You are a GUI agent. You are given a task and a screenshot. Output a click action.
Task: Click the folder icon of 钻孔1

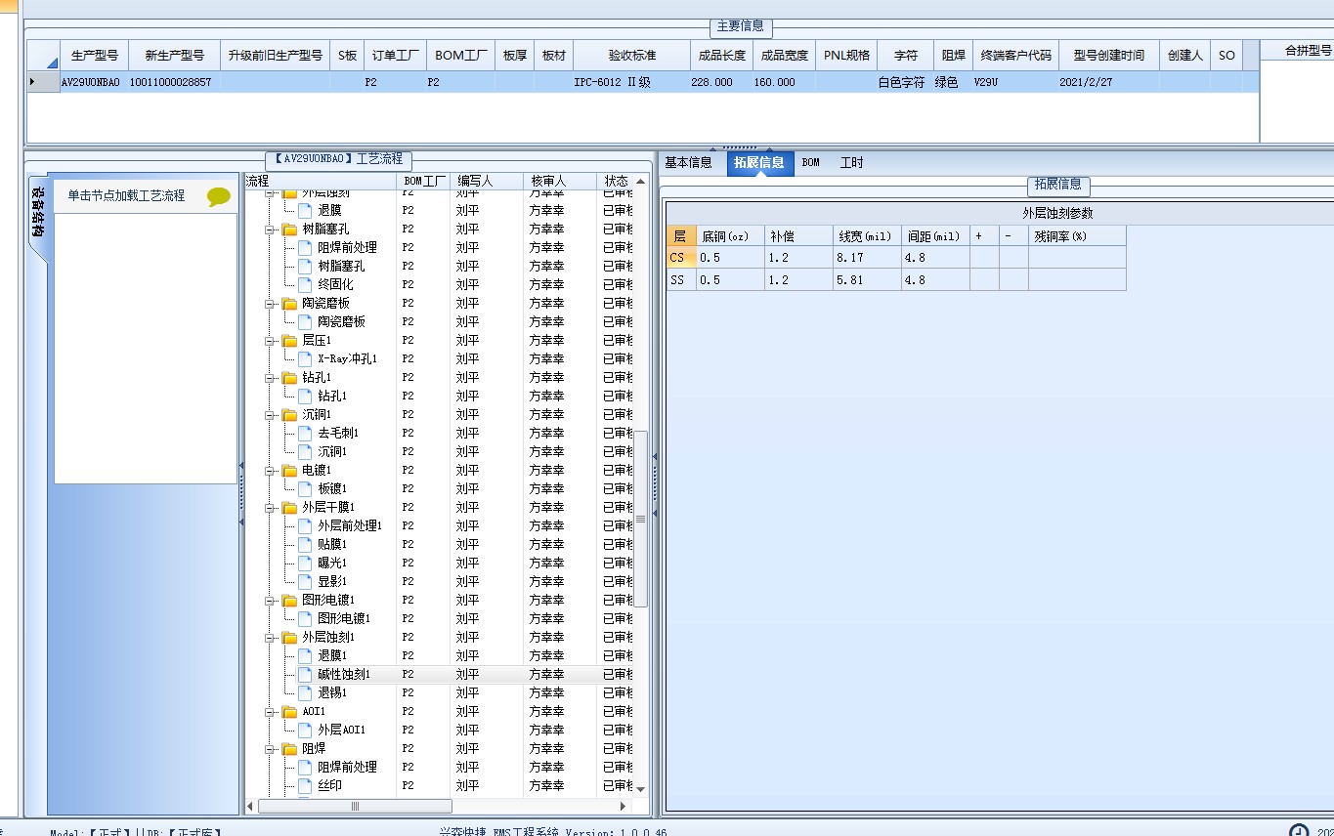[x=289, y=377]
